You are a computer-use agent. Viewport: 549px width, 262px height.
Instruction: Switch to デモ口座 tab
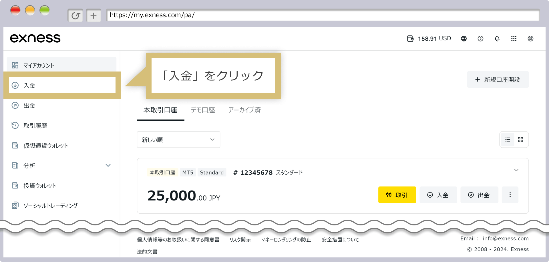(203, 110)
